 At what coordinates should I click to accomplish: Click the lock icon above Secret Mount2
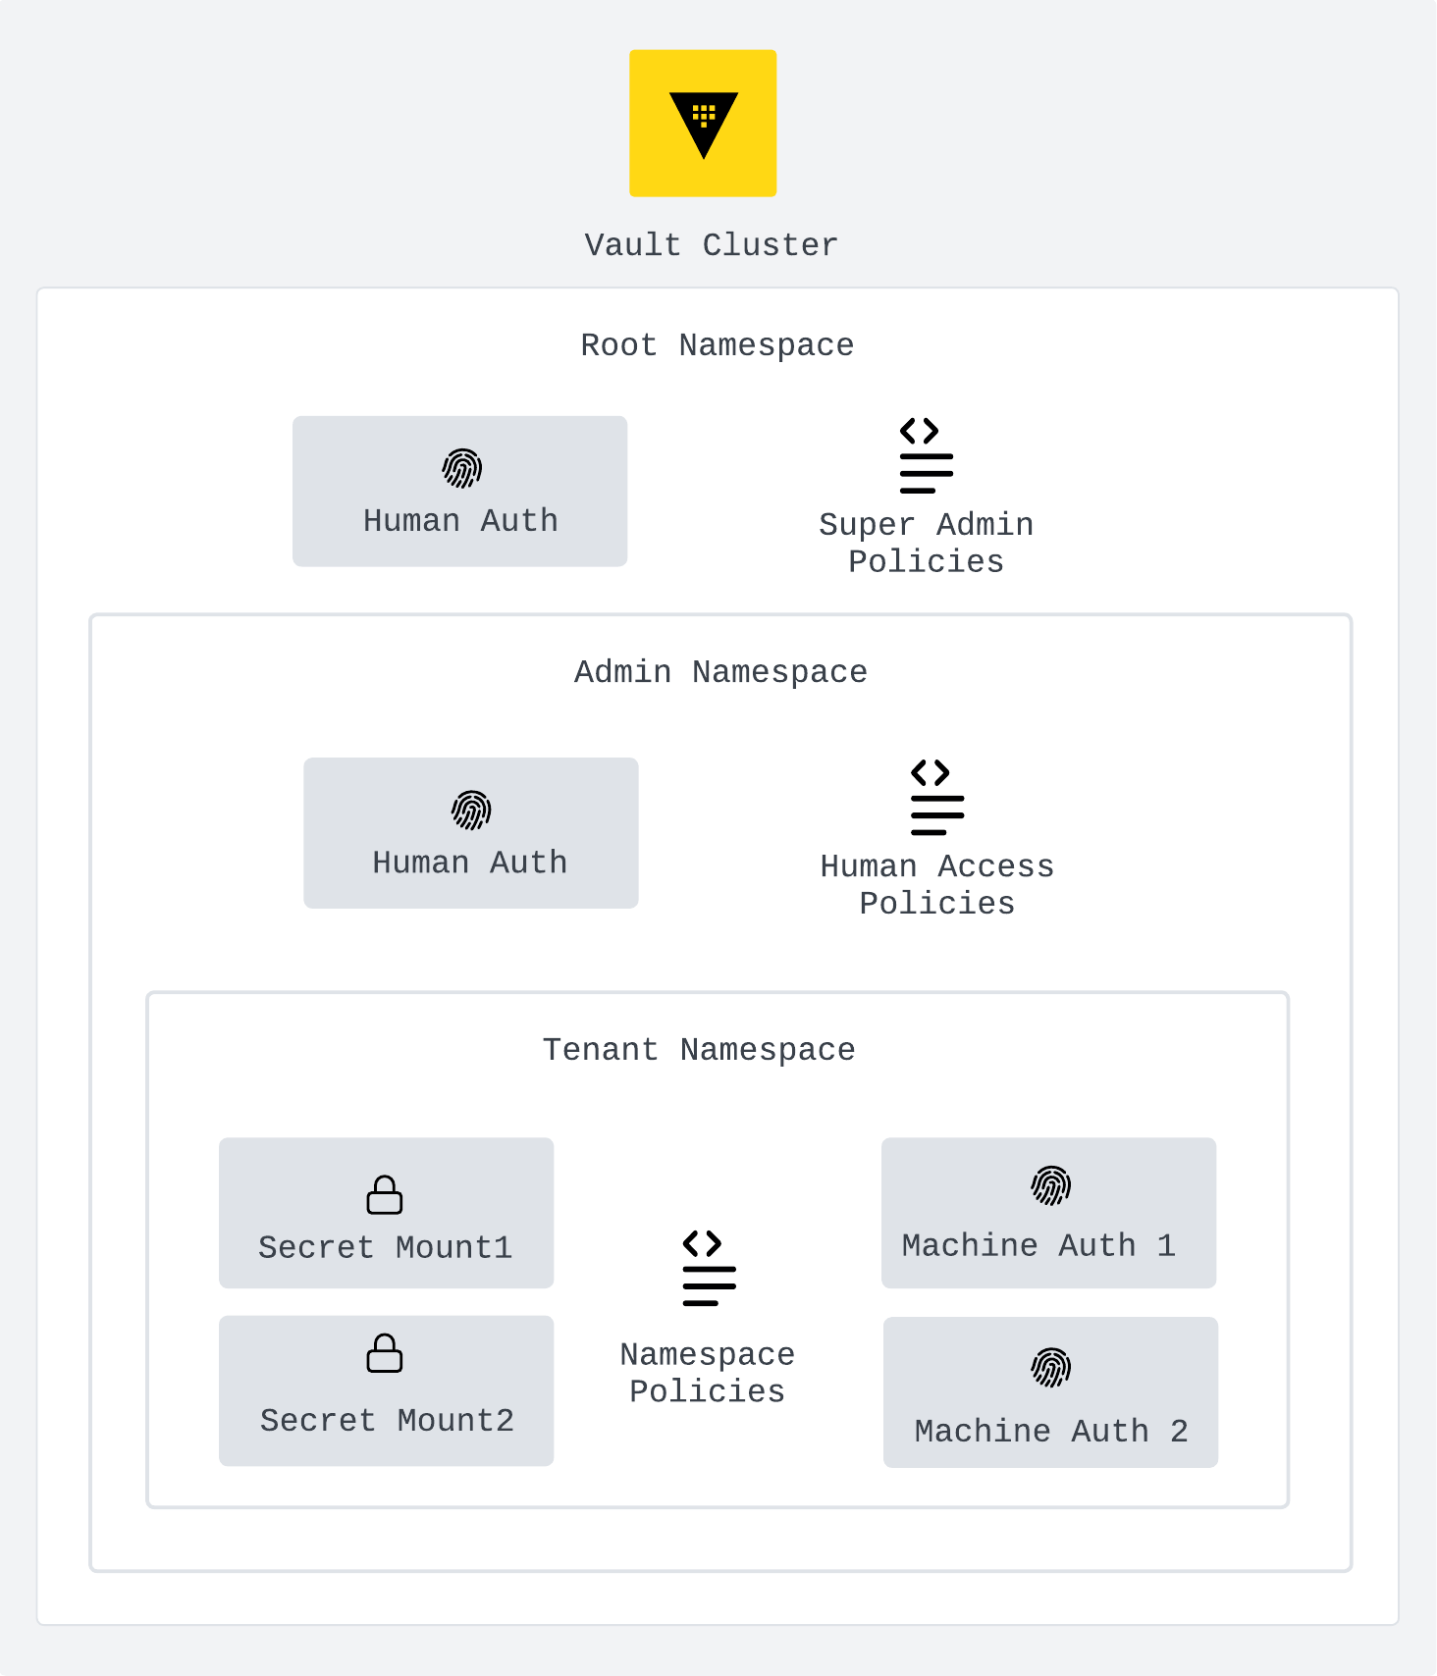click(385, 1353)
